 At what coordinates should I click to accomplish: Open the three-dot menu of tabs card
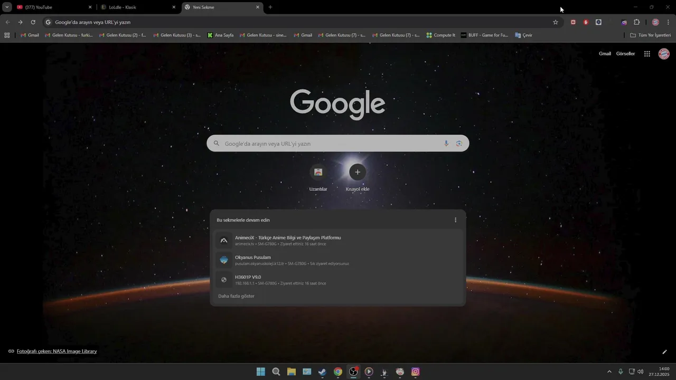[x=456, y=220]
